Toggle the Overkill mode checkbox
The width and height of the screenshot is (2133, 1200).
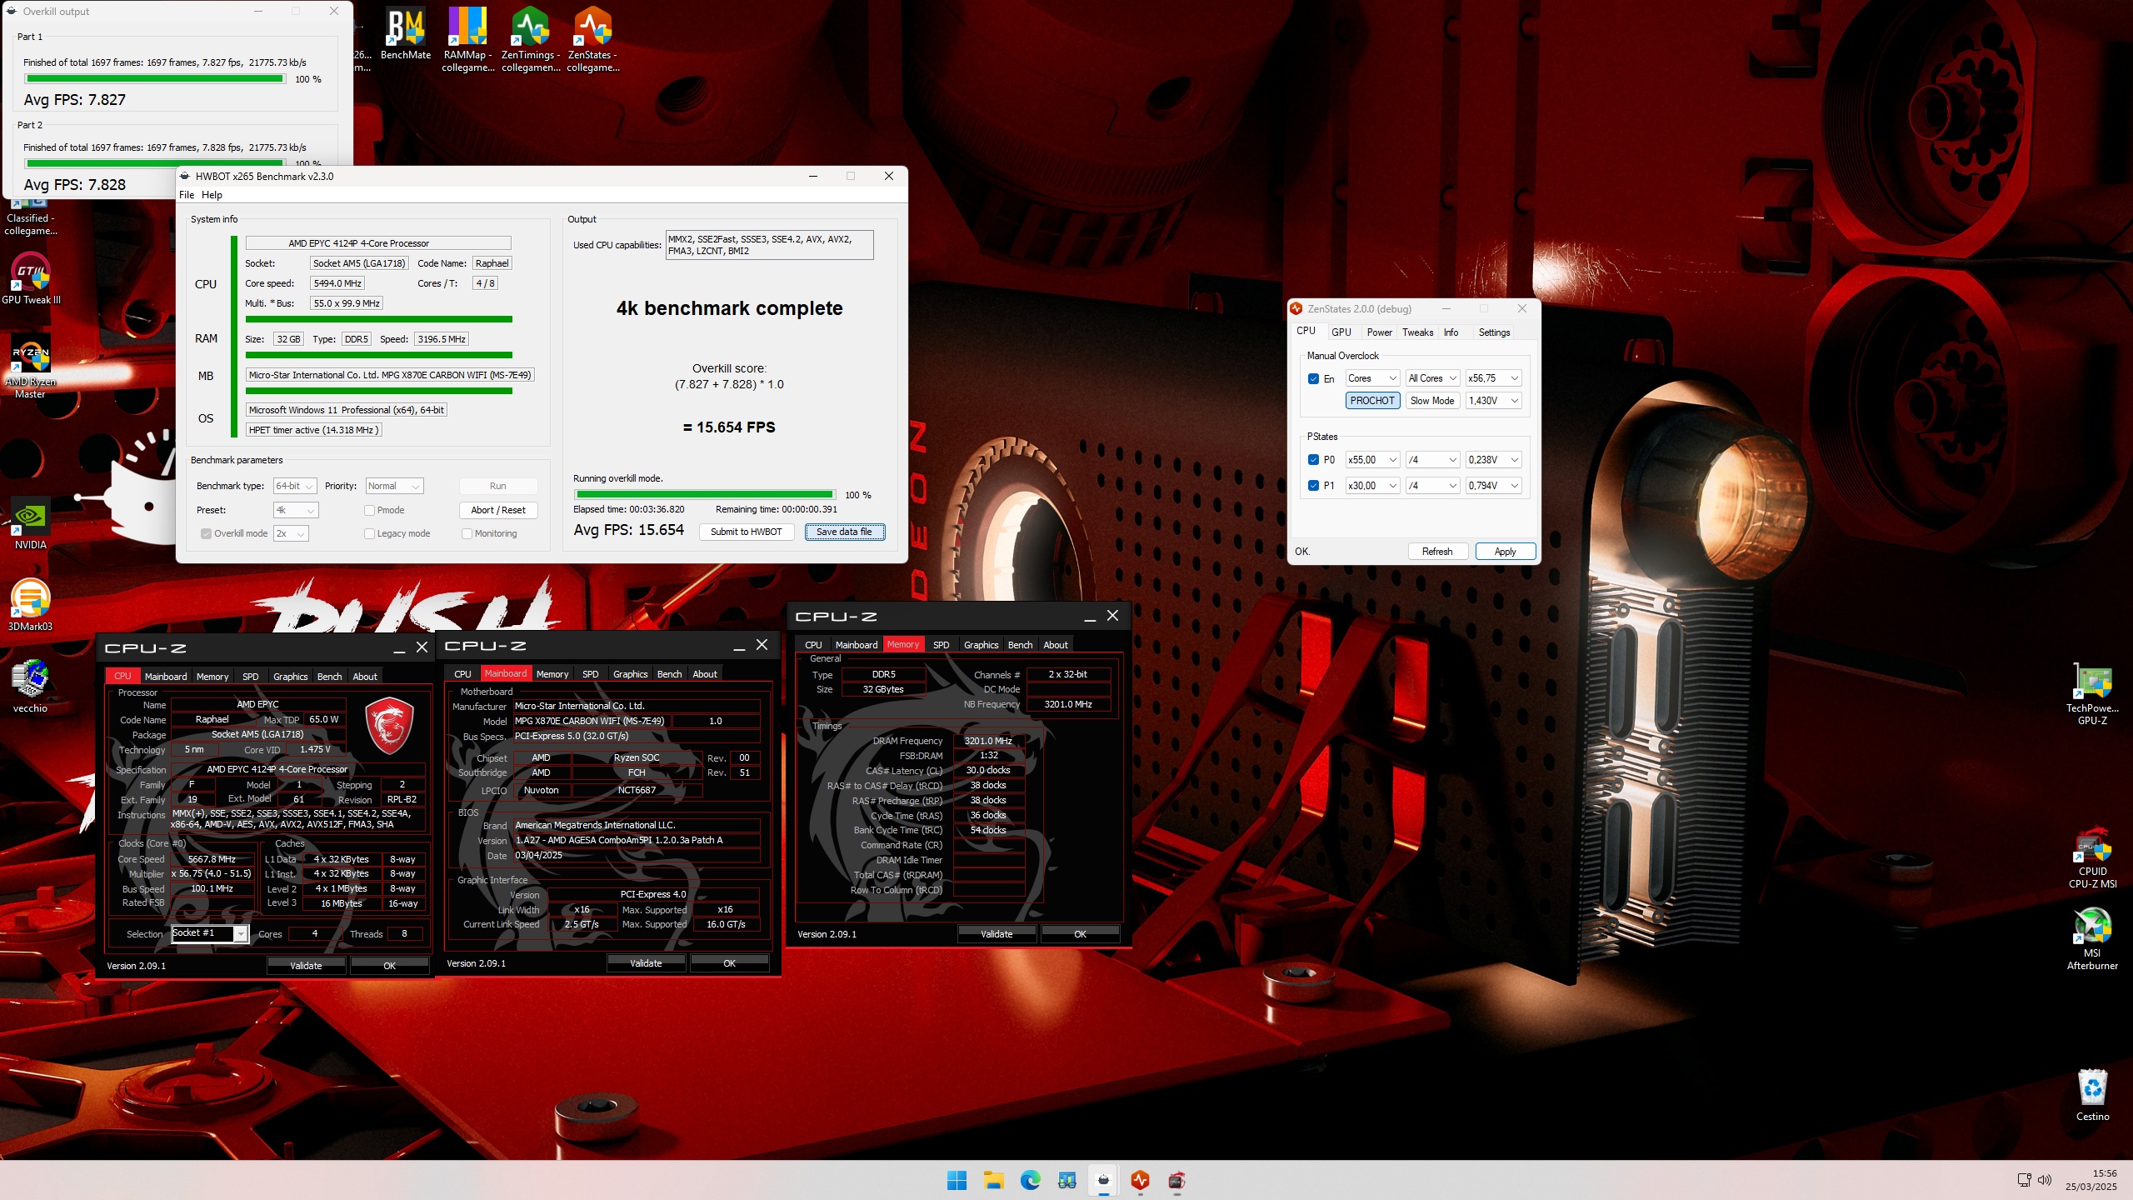206,533
